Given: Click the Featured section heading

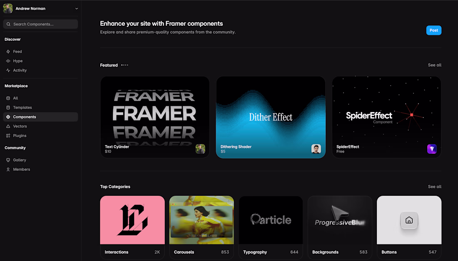Looking at the screenshot, I should [109, 65].
